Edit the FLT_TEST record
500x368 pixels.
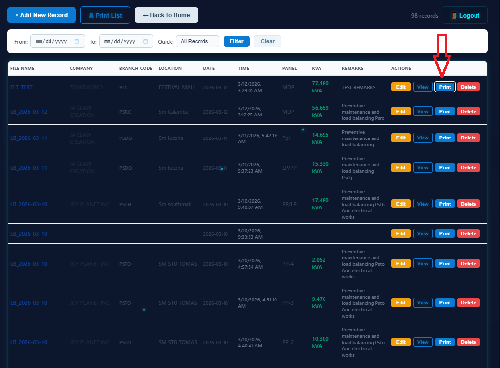[400, 87]
